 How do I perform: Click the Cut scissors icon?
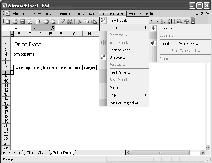[x=79, y=21]
